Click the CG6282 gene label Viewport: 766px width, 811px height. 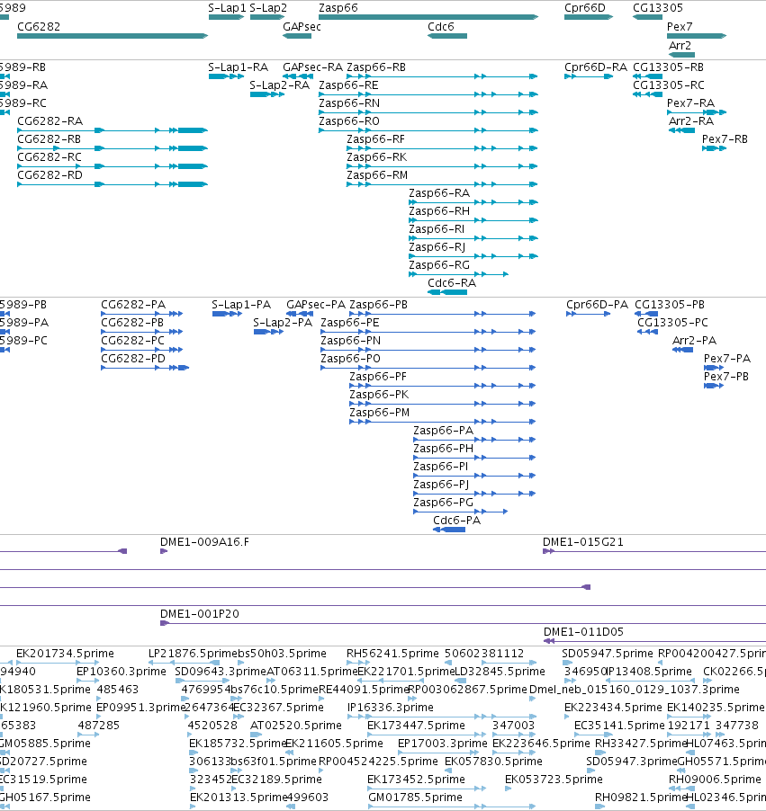click(x=39, y=26)
